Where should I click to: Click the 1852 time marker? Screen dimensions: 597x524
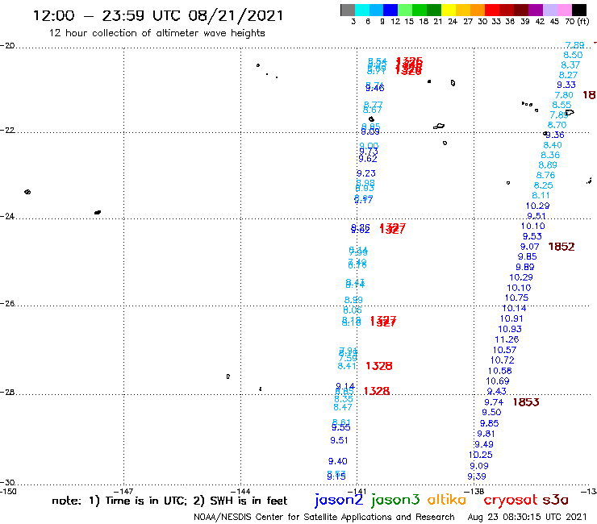point(562,247)
